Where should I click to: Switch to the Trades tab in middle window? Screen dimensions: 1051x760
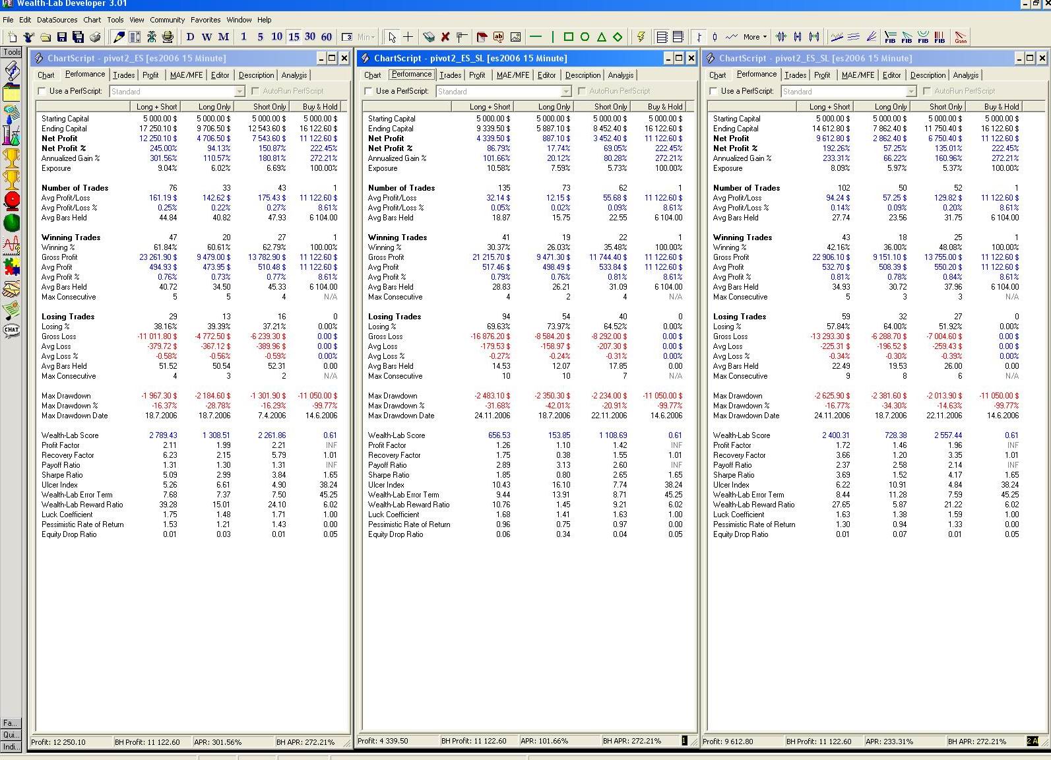(x=450, y=75)
